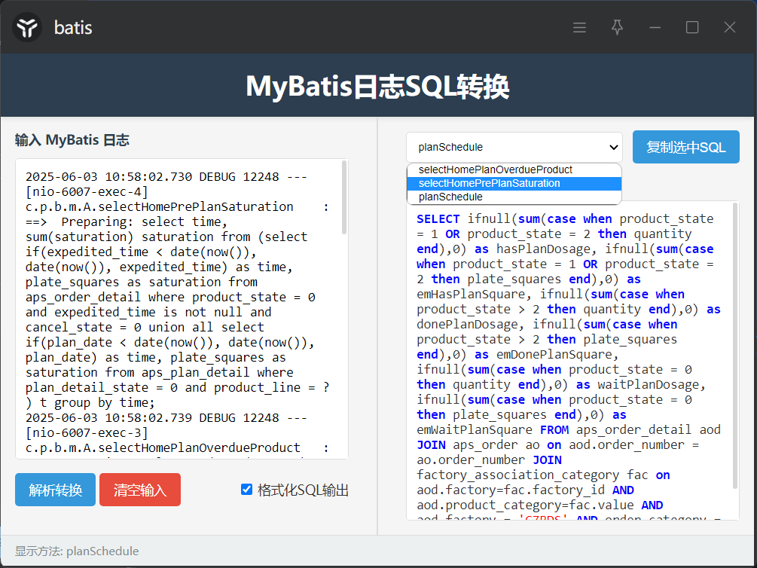The image size is (757, 568).
Task: Open the hamburger menu in title bar
Action: pos(579,28)
